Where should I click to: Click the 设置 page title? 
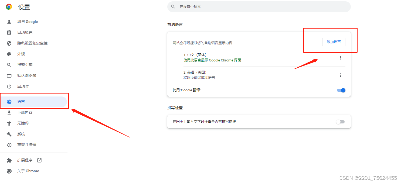24,7
